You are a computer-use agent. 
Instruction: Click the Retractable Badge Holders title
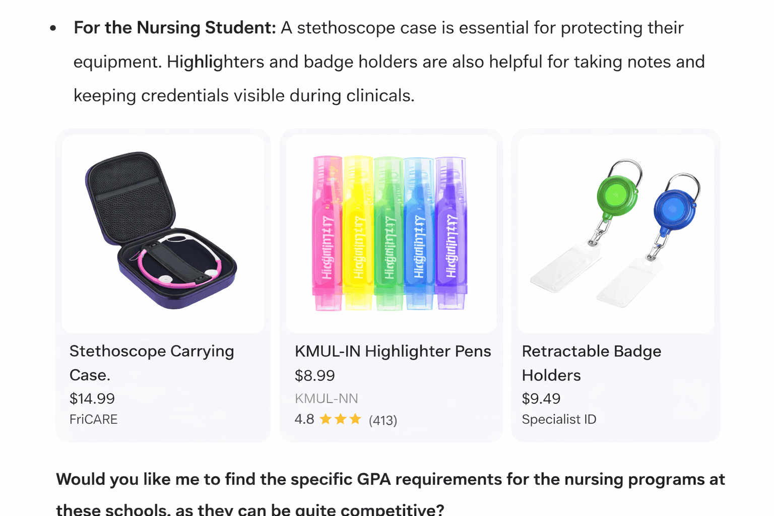click(x=591, y=363)
